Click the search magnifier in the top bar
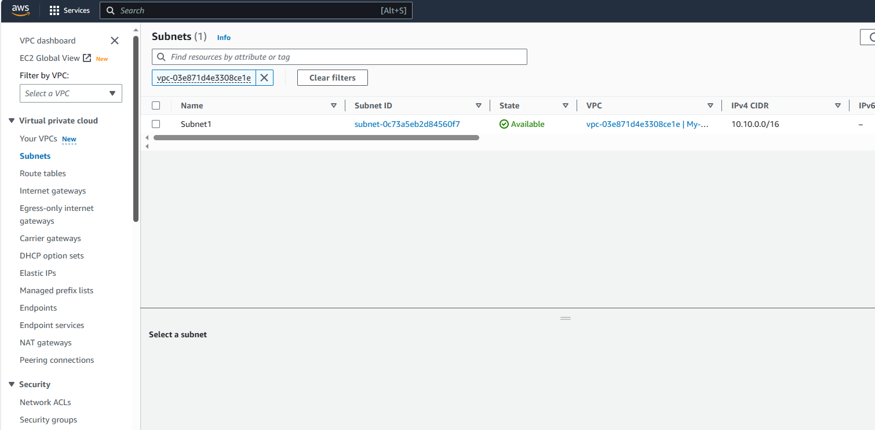Image resolution: width=875 pixels, height=430 pixels. tap(110, 10)
